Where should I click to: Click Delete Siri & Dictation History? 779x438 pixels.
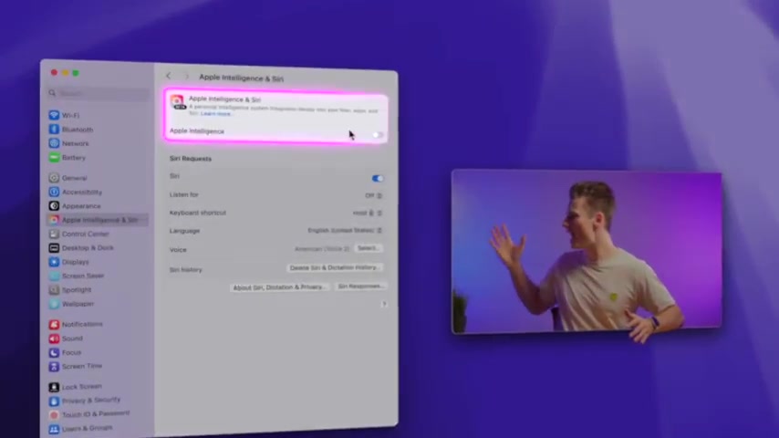(335, 267)
